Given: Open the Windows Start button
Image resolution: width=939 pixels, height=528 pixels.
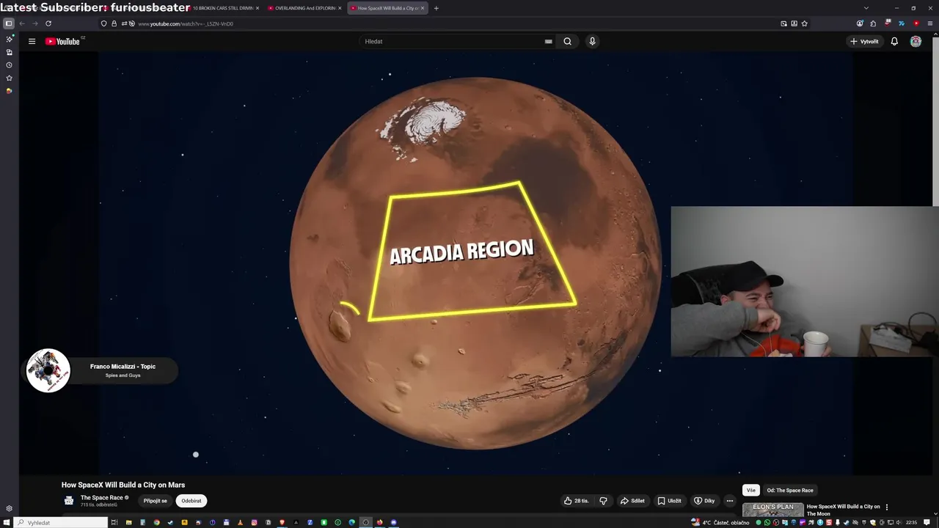Looking at the screenshot, I should pyautogui.click(x=6, y=522).
